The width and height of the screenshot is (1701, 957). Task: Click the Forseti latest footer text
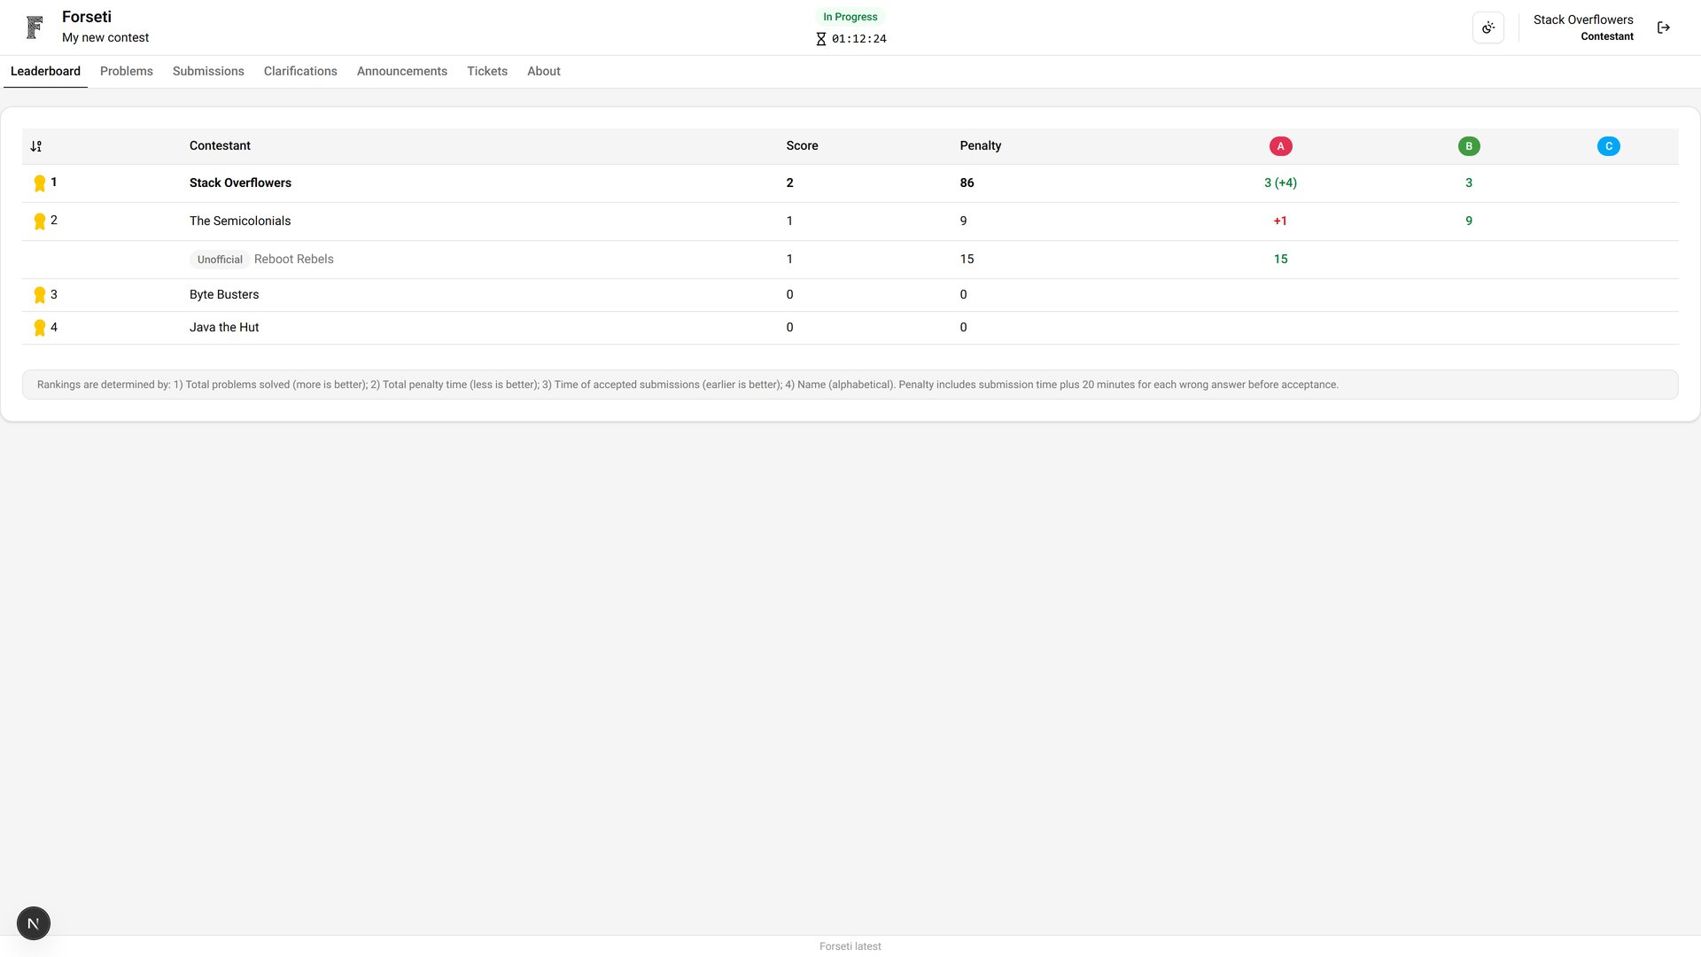coord(850,946)
